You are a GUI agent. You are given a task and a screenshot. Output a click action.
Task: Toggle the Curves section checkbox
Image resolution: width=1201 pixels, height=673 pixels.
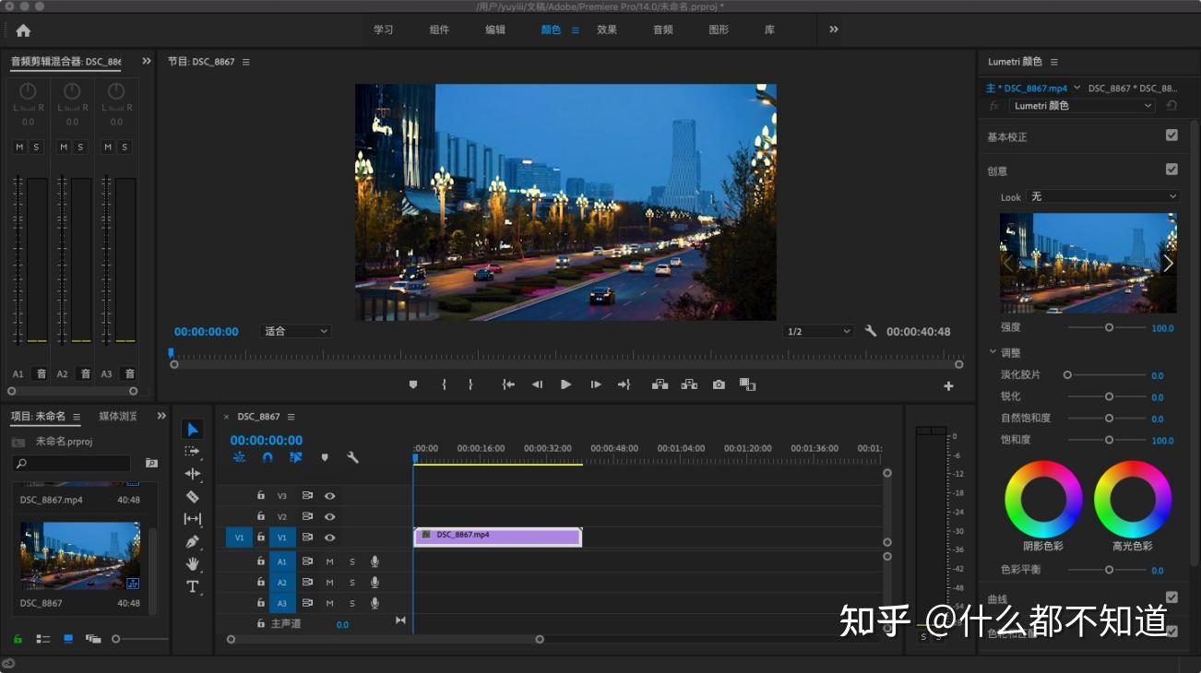(x=1171, y=597)
